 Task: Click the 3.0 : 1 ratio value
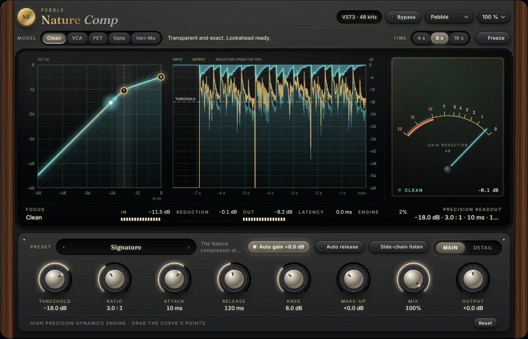(x=114, y=308)
